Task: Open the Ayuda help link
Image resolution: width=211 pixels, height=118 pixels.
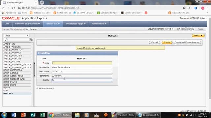Action: pyautogui.click(x=201, y=29)
